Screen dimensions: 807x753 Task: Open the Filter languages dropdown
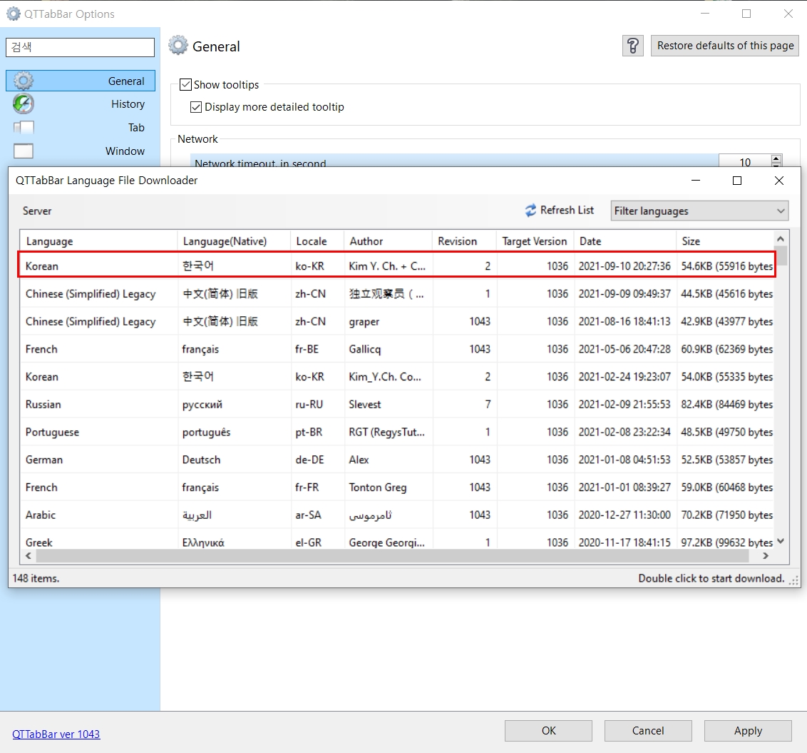click(699, 211)
